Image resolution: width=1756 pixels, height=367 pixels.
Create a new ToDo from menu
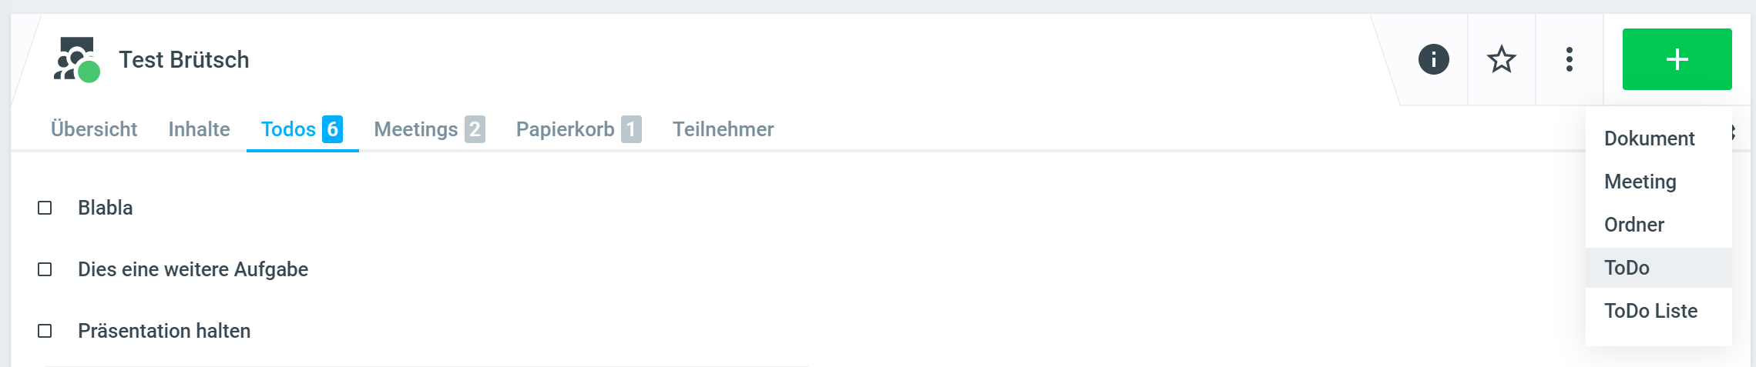click(x=1627, y=268)
